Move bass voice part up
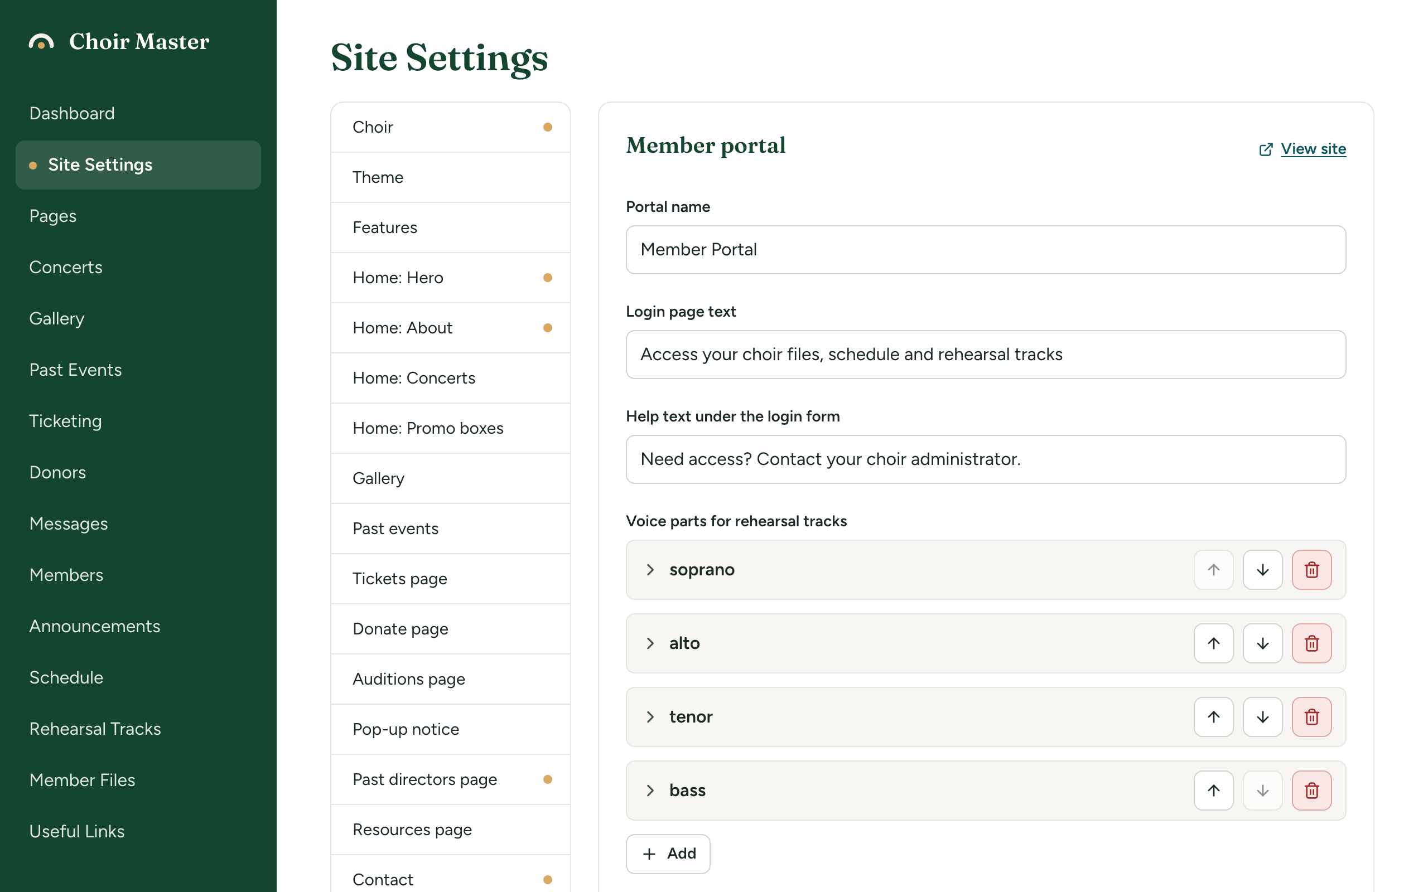1428x892 pixels. (x=1213, y=791)
